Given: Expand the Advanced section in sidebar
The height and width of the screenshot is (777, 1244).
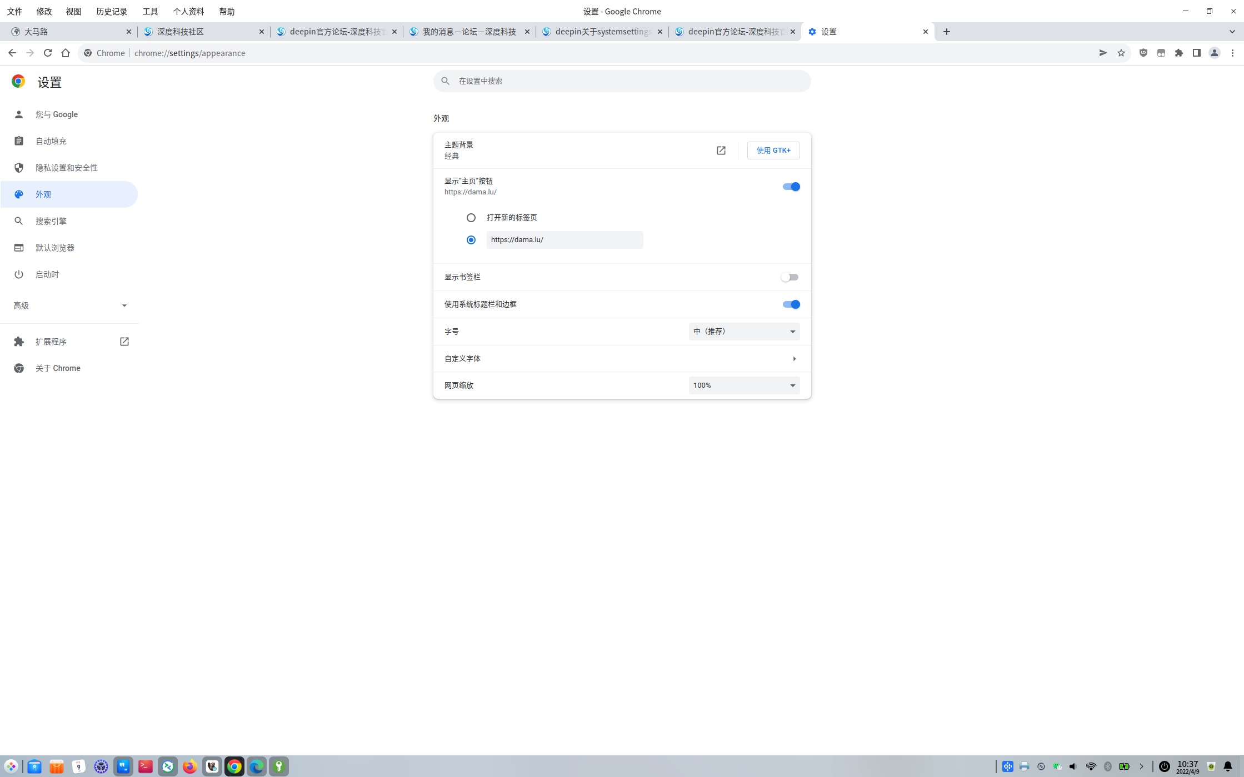Looking at the screenshot, I should point(69,305).
